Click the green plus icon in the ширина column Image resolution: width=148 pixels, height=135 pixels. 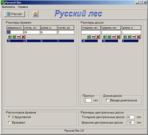click(105, 37)
